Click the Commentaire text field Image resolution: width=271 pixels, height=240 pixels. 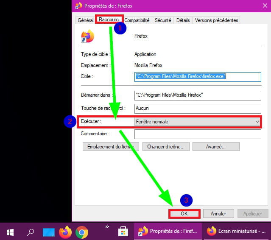click(198, 134)
